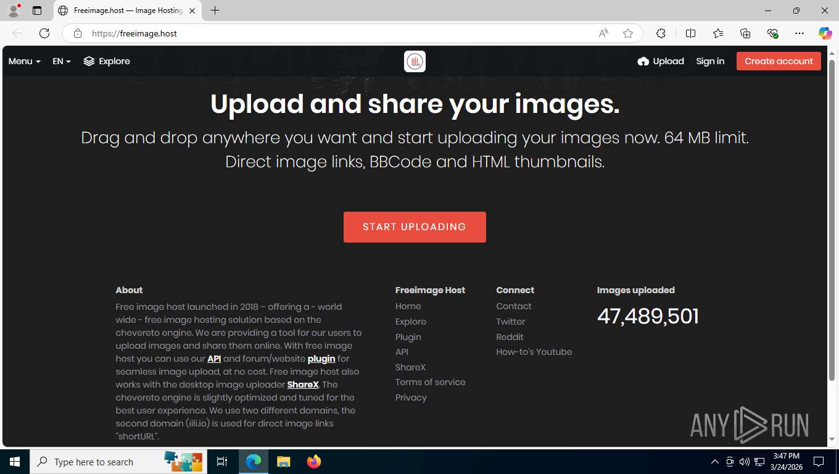Go to Home footer link
Screen dimensions: 839x474
(408, 306)
